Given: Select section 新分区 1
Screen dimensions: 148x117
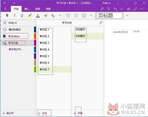Looking at the screenshot, I should (54, 30).
